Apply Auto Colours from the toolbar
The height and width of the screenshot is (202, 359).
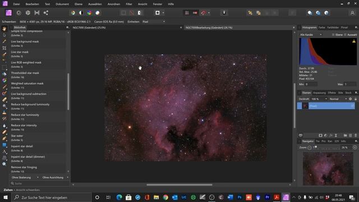89,13
